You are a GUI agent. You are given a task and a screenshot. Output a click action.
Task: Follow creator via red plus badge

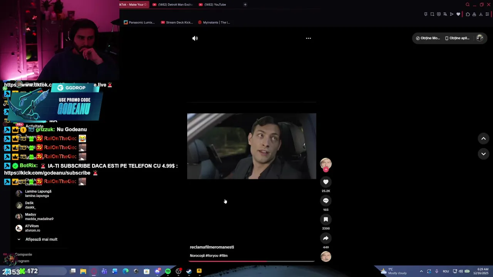pyautogui.click(x=326, y=170)
